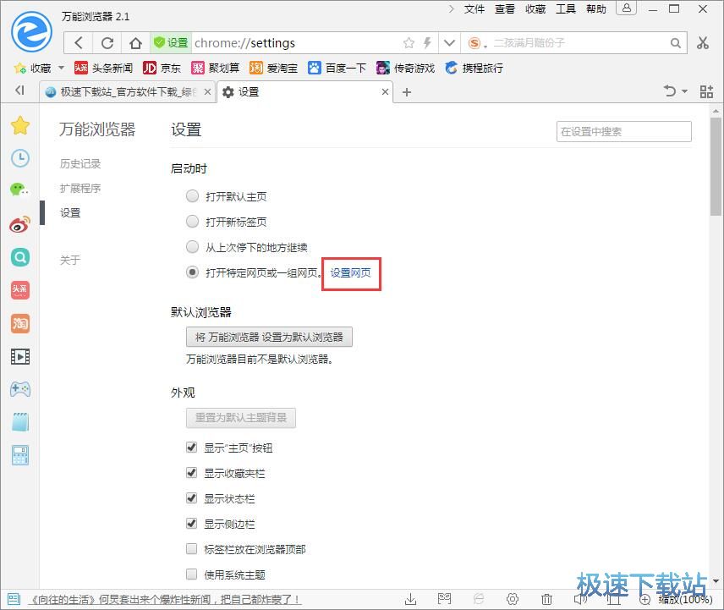Image resolution: width=724 pixels, height=610 pixels.
Task: Open the 工具 menu
Action: coord(566,8)
